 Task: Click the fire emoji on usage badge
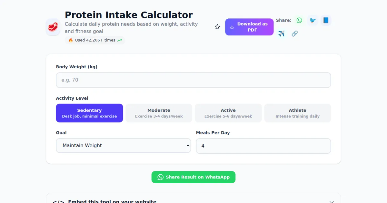(71, 40)
